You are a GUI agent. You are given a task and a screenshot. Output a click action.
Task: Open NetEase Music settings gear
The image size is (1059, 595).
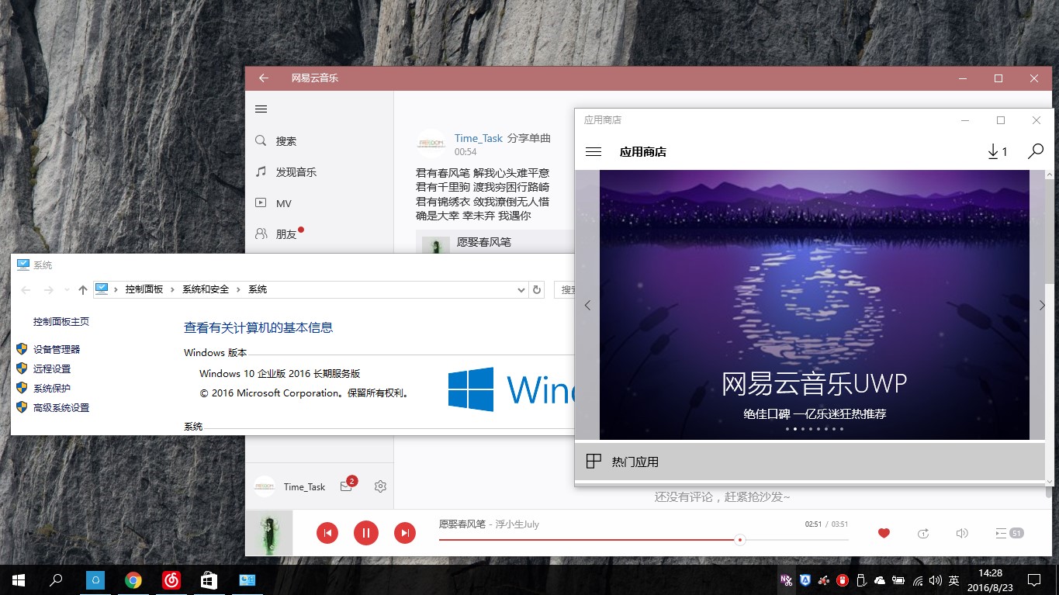pos(380,486)
